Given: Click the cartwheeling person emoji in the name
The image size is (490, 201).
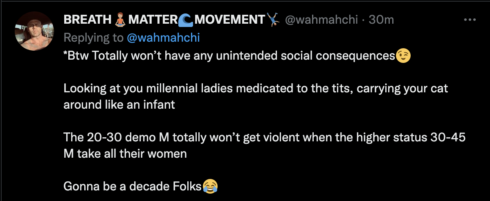Looking at the screenshot, I should pos(274,20).
